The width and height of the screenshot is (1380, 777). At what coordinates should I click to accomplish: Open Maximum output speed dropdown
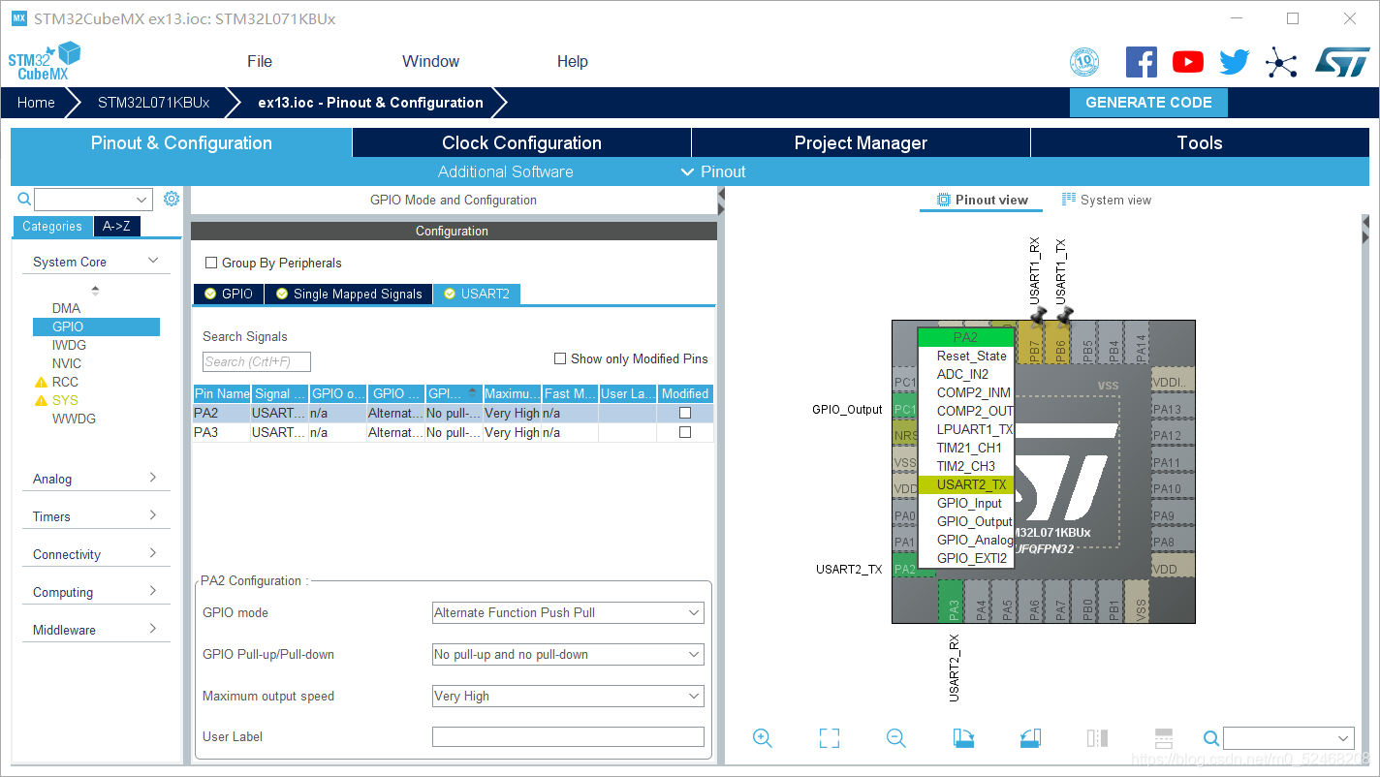pos(568,696)
